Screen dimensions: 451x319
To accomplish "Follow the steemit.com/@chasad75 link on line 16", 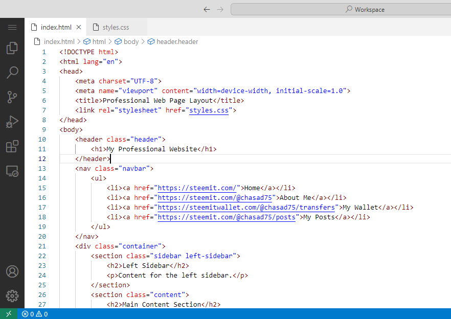I will pyautogui.click(x=215, y=198).
